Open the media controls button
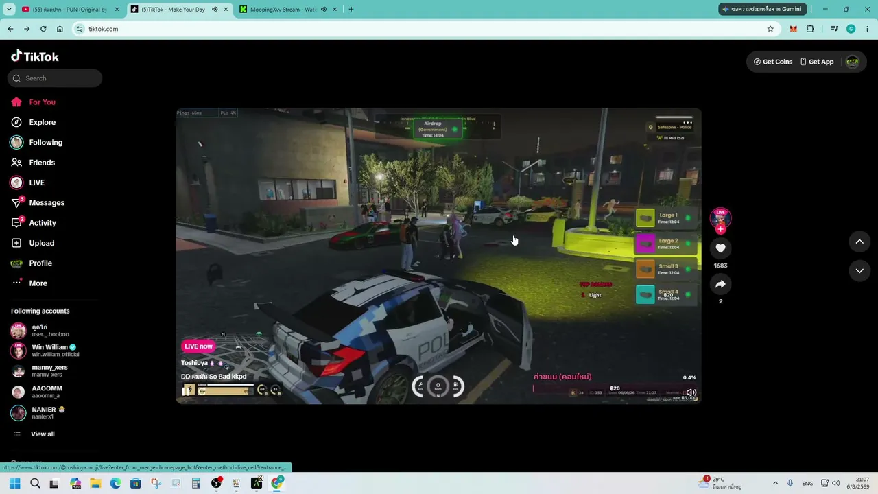This screenshot has height=494, width=878. pos(834,29)
